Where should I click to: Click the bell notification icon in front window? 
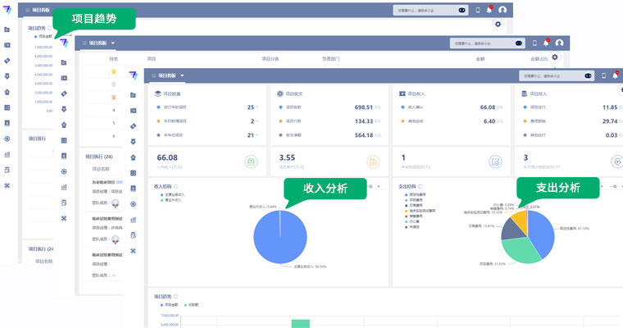(x=615, y=75)
